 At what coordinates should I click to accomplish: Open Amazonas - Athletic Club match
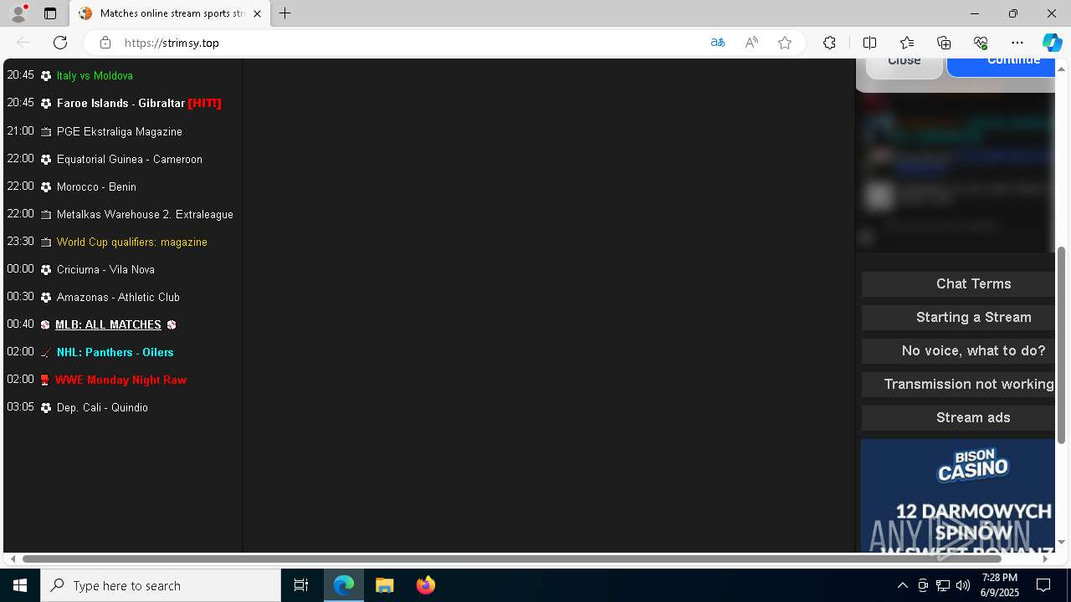pos(118,297)
